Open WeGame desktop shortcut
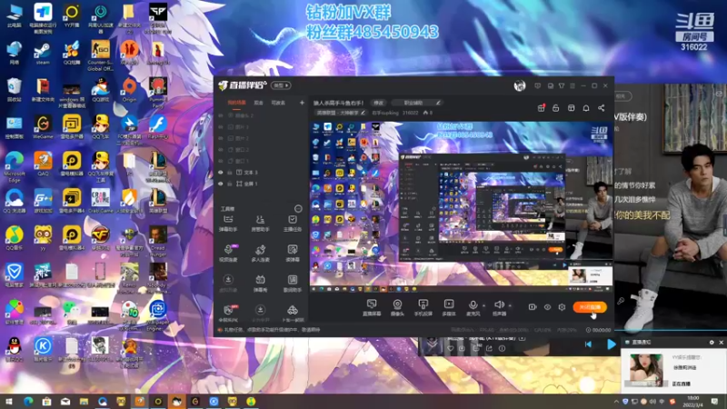The width and height of the screenshot is (727, 409). [43, 127]
